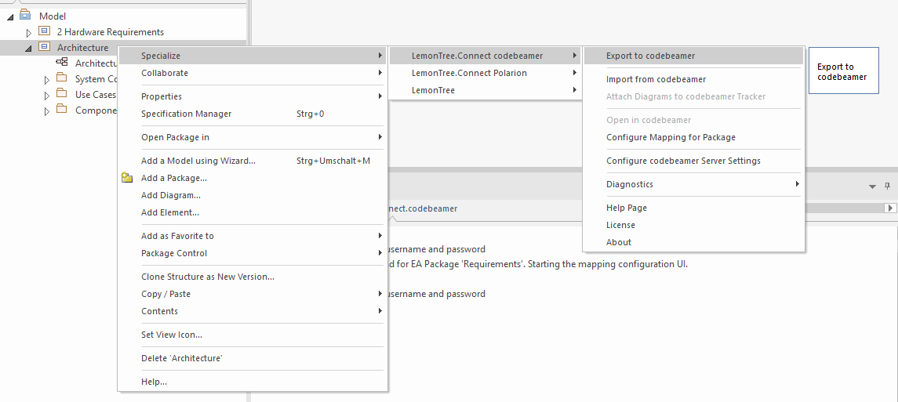
Task: Open the Collaborate submenu
Action: pos(253,73)
